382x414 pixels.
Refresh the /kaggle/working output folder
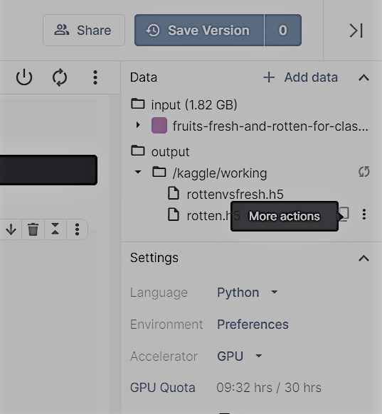(364, 172)
